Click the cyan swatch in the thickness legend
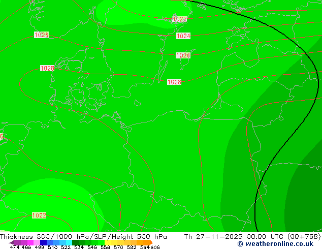This screenshot has width=322, height=249. coord(69,242)
